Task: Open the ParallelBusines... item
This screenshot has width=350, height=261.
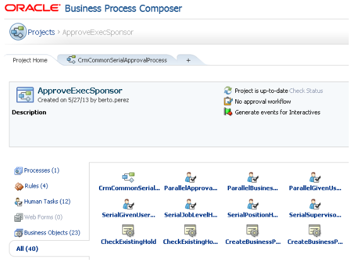Action: click(252, 188)
